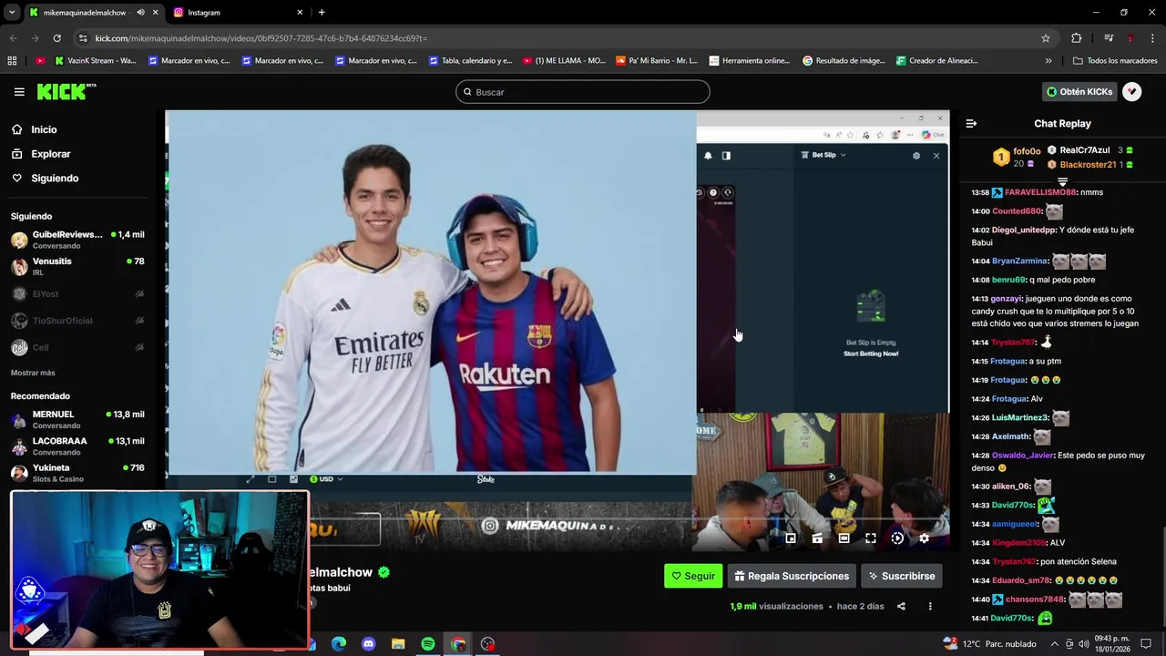This screenshot has width=1166, height=656.
Task: Open the tab search dropdown
Action: click(11, 13)
